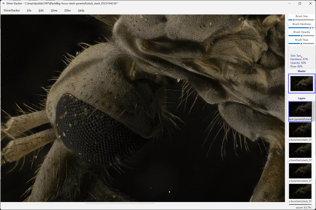Select the third layer thumbnail in Layers

(300, 150)
